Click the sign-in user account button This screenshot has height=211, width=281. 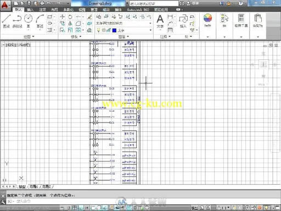tap(193, 3)
